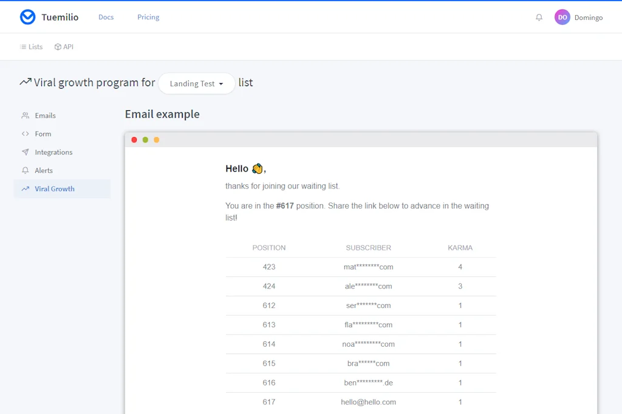
Task: Go to the Pricing page
Action: (148, 17)
